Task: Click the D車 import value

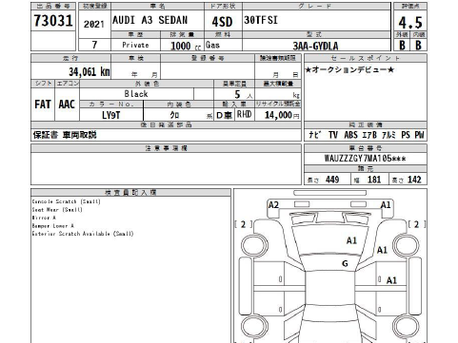Action: (224, 115)
